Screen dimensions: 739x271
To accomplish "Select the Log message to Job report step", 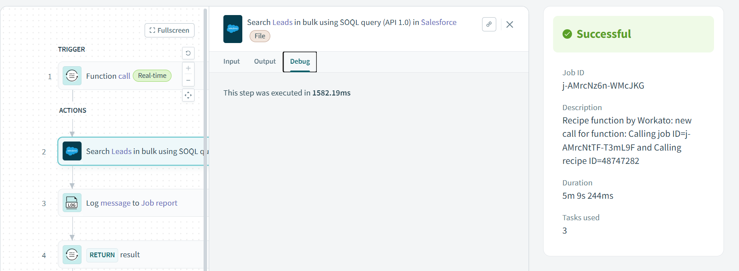I will (132, 203).
